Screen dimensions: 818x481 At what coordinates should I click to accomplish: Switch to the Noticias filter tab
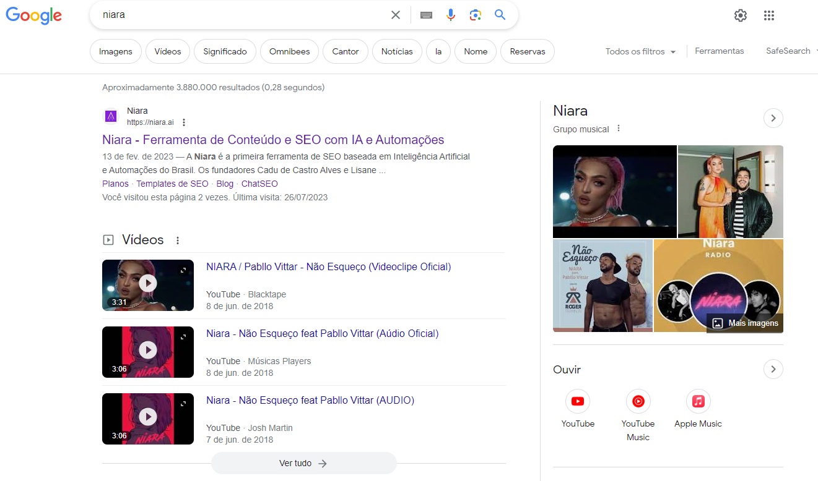click(397, 52)
